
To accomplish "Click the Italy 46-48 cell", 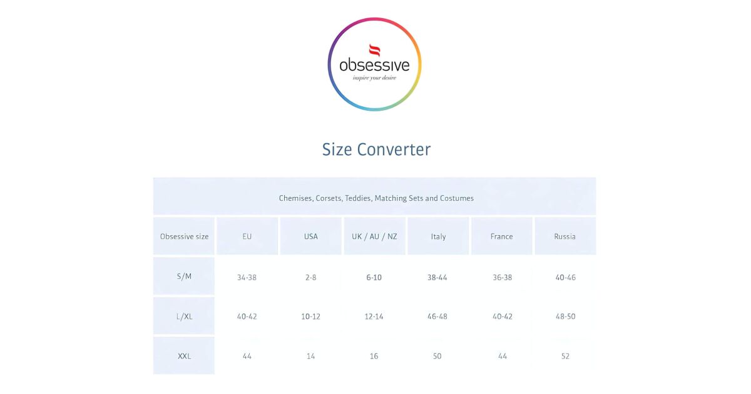I will pos(437,316).
